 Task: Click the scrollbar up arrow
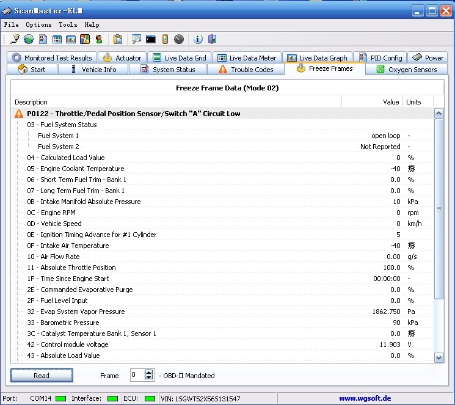tap(439, 114)
